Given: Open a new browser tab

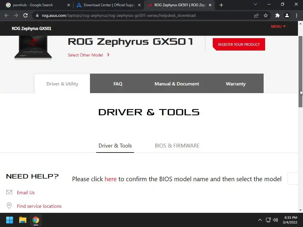Looking at the screenshot, I should click(221, 5).
